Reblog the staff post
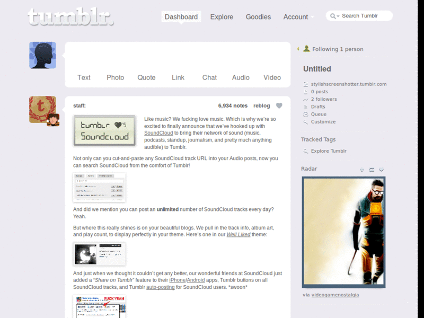 pyautogui.click(x=261, y=105)
